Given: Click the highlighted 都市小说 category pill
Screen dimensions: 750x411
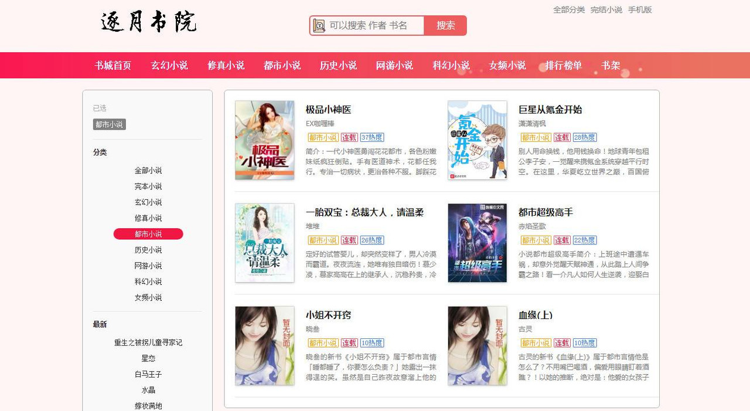Looking at the screenshot, I should (x=148, y=234).
